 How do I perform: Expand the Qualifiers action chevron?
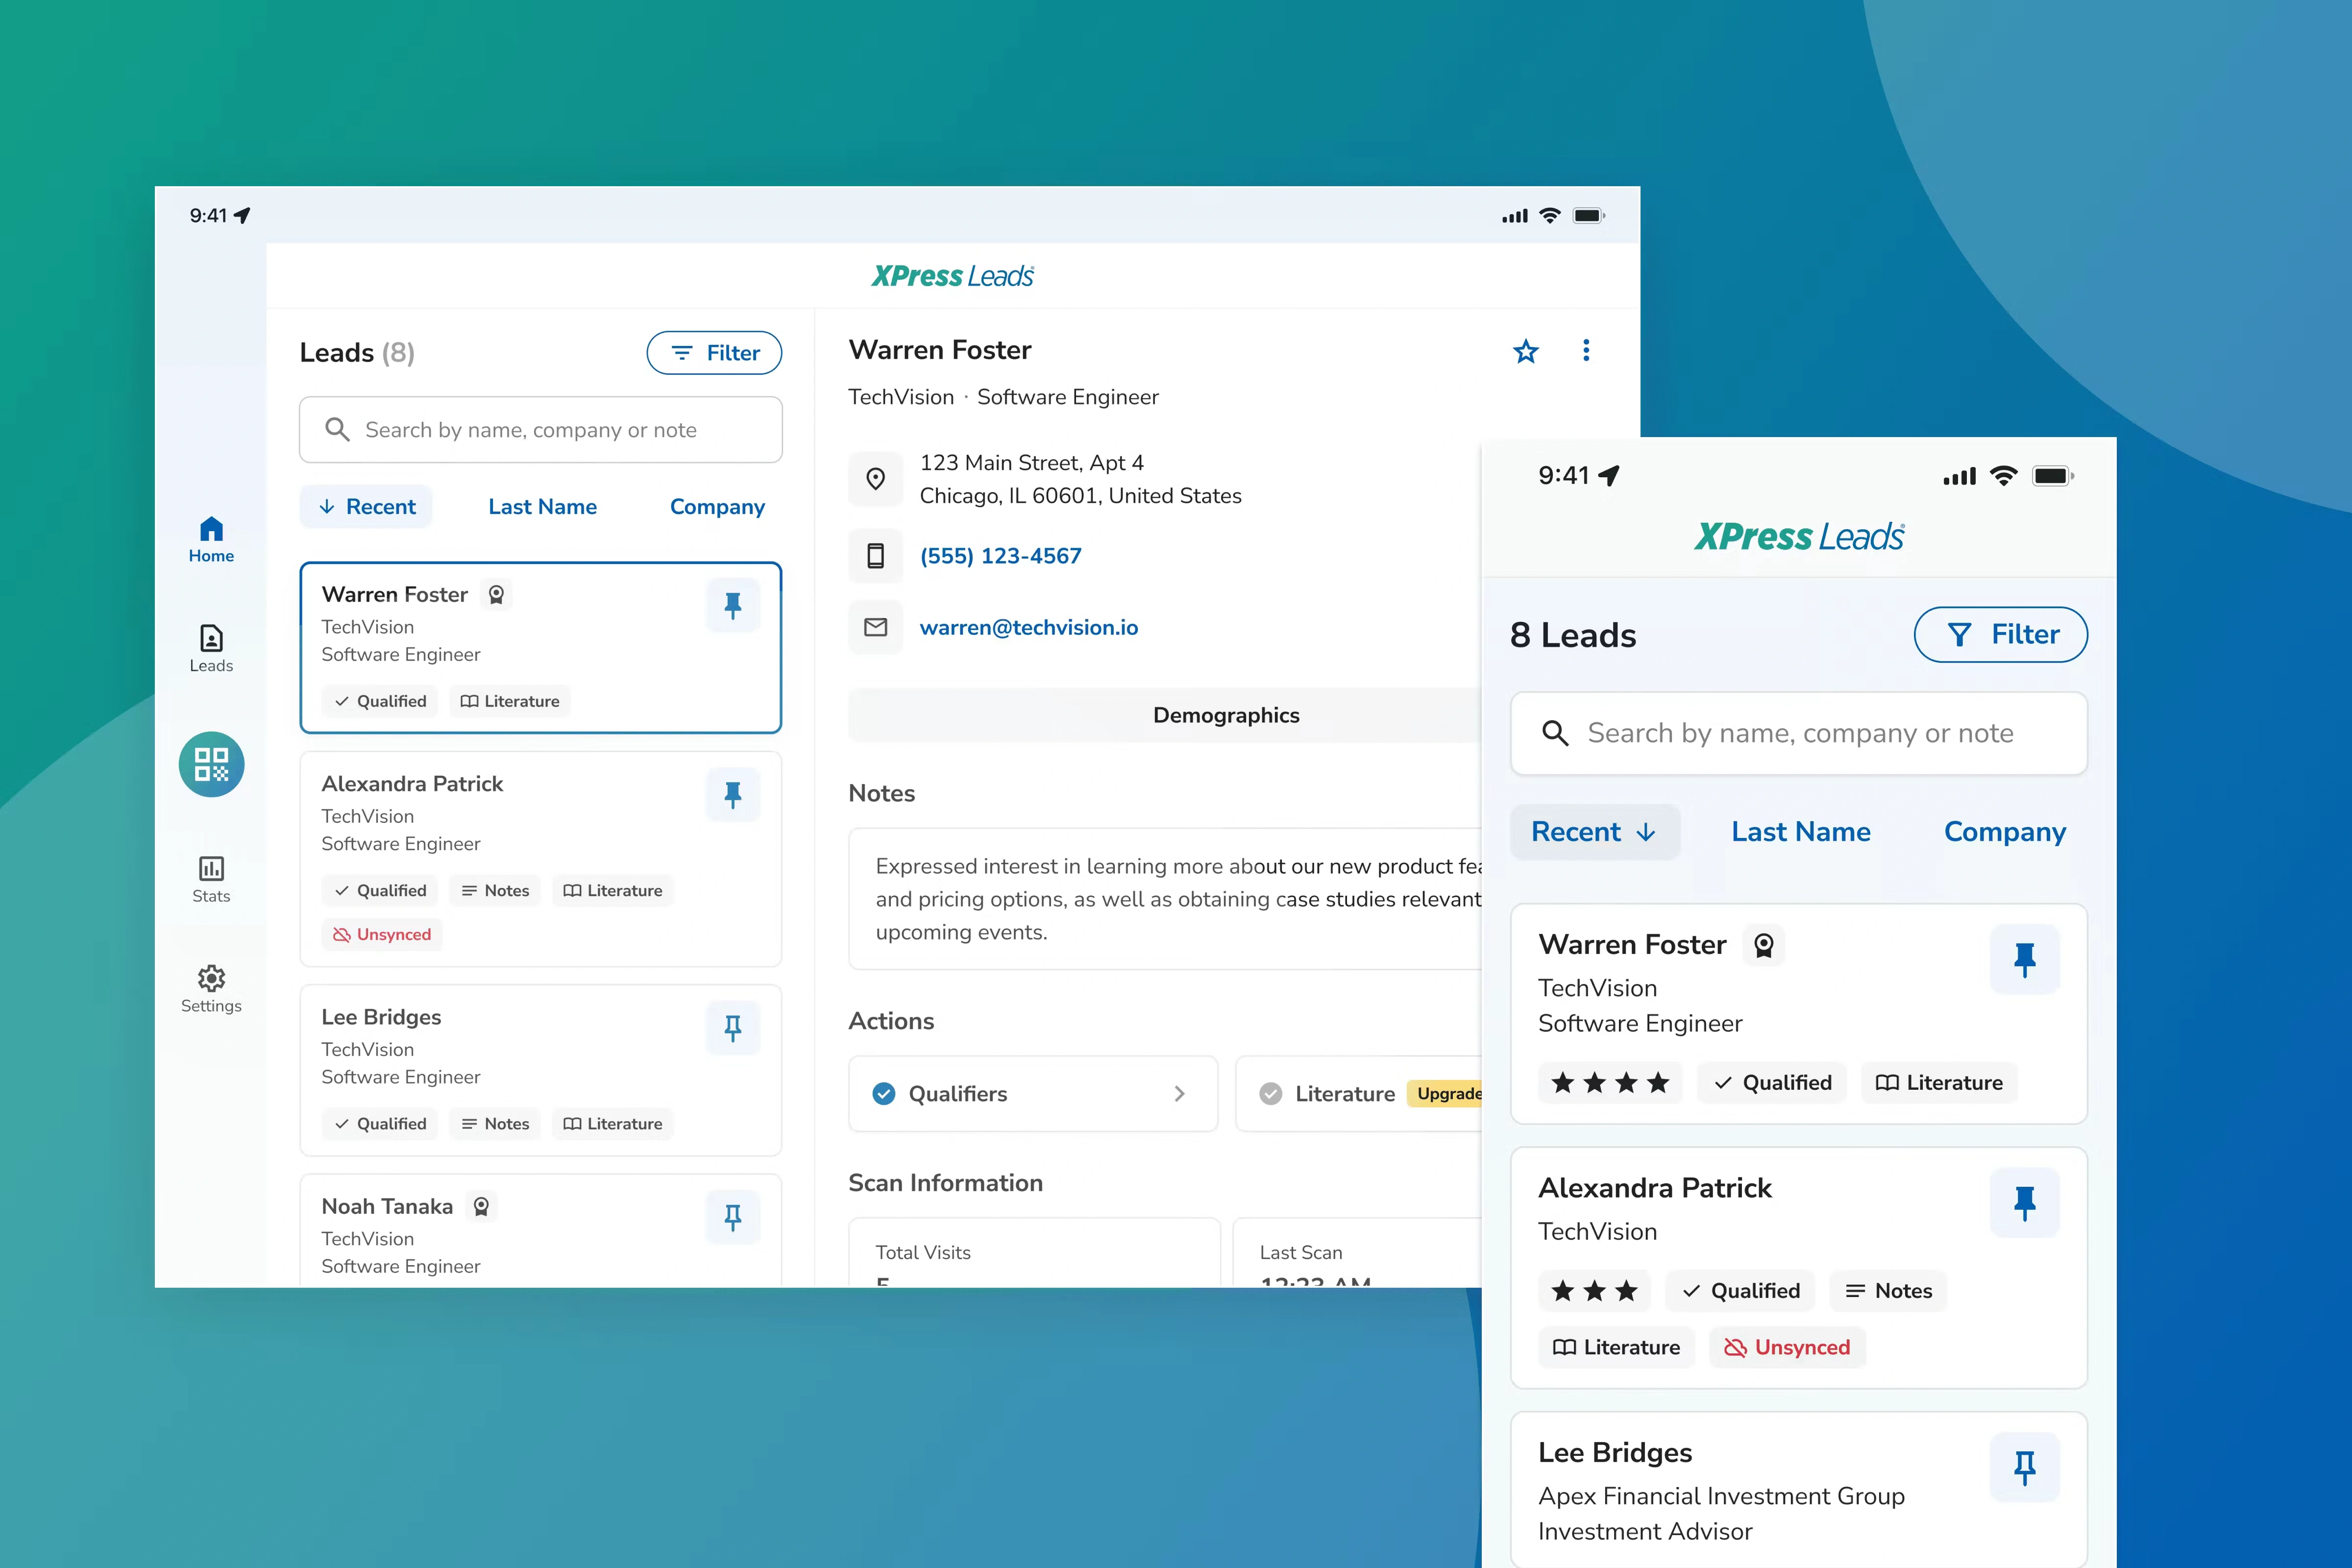1179,1094
